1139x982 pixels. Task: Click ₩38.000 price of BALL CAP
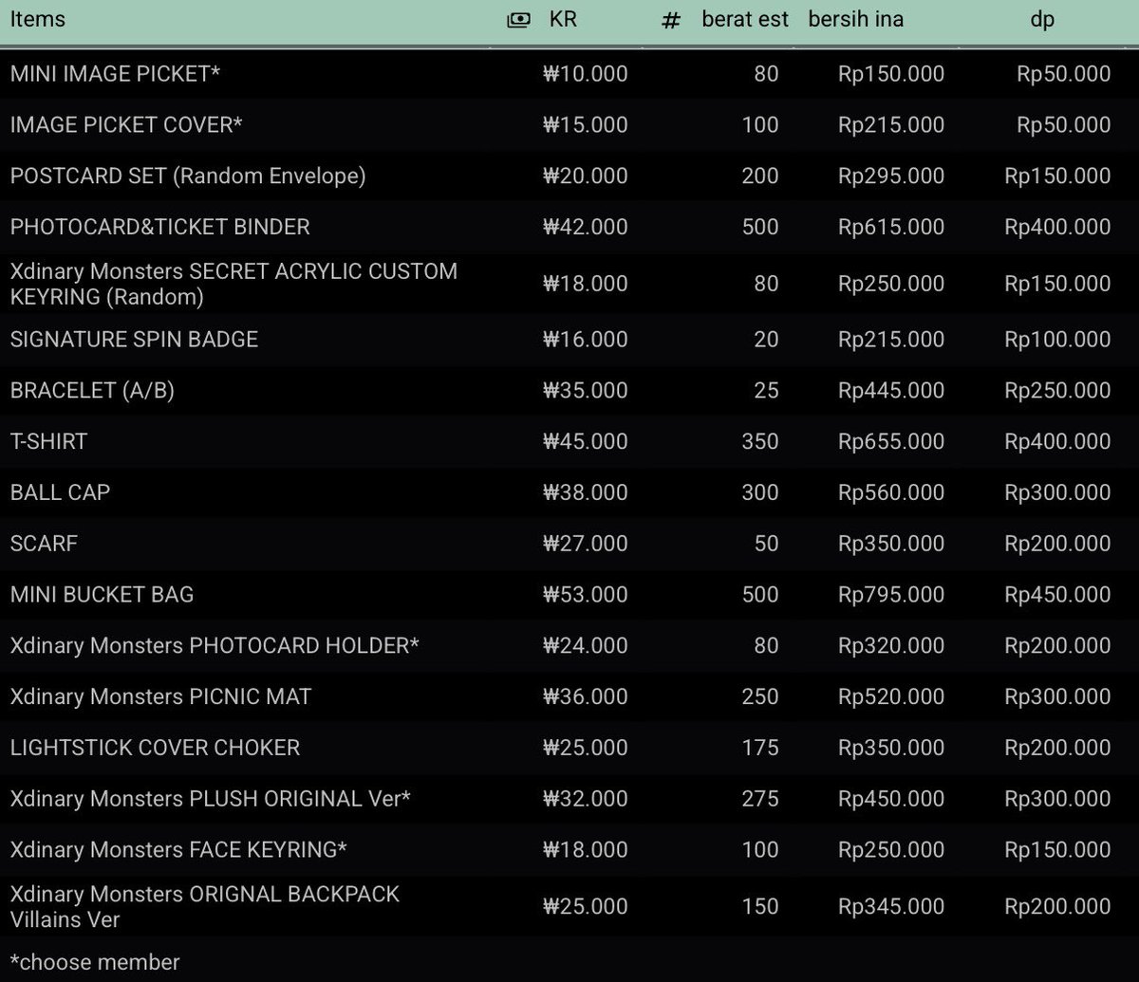coord(585,493)
